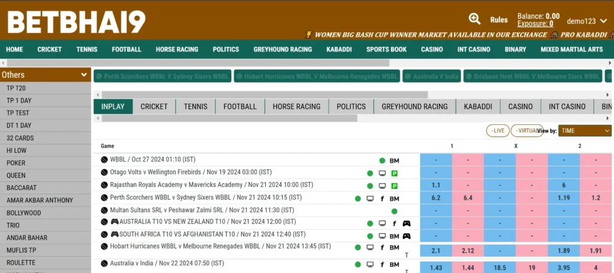Open the demo123 account dropdown
The width and height of the screenshot is (614, 273).
pos(586,21)
